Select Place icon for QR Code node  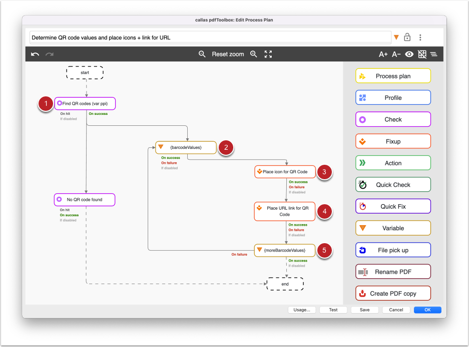[285, 172]
